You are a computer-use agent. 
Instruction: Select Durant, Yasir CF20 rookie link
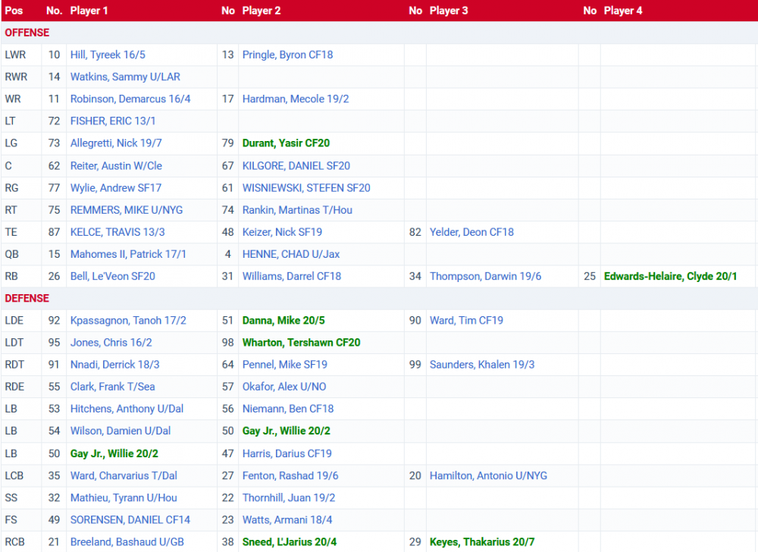click(287, 143)
